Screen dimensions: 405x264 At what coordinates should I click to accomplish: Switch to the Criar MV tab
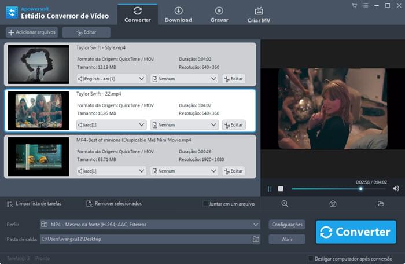(x=259, y=14)
